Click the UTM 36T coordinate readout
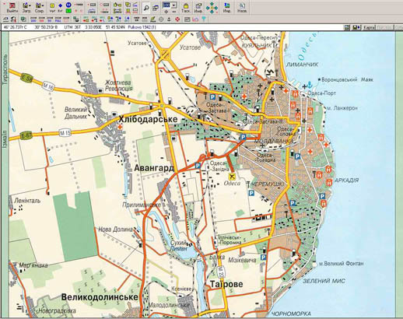This screenshot has height=319, width=403. pyautogui.click(x=72, y=27)
